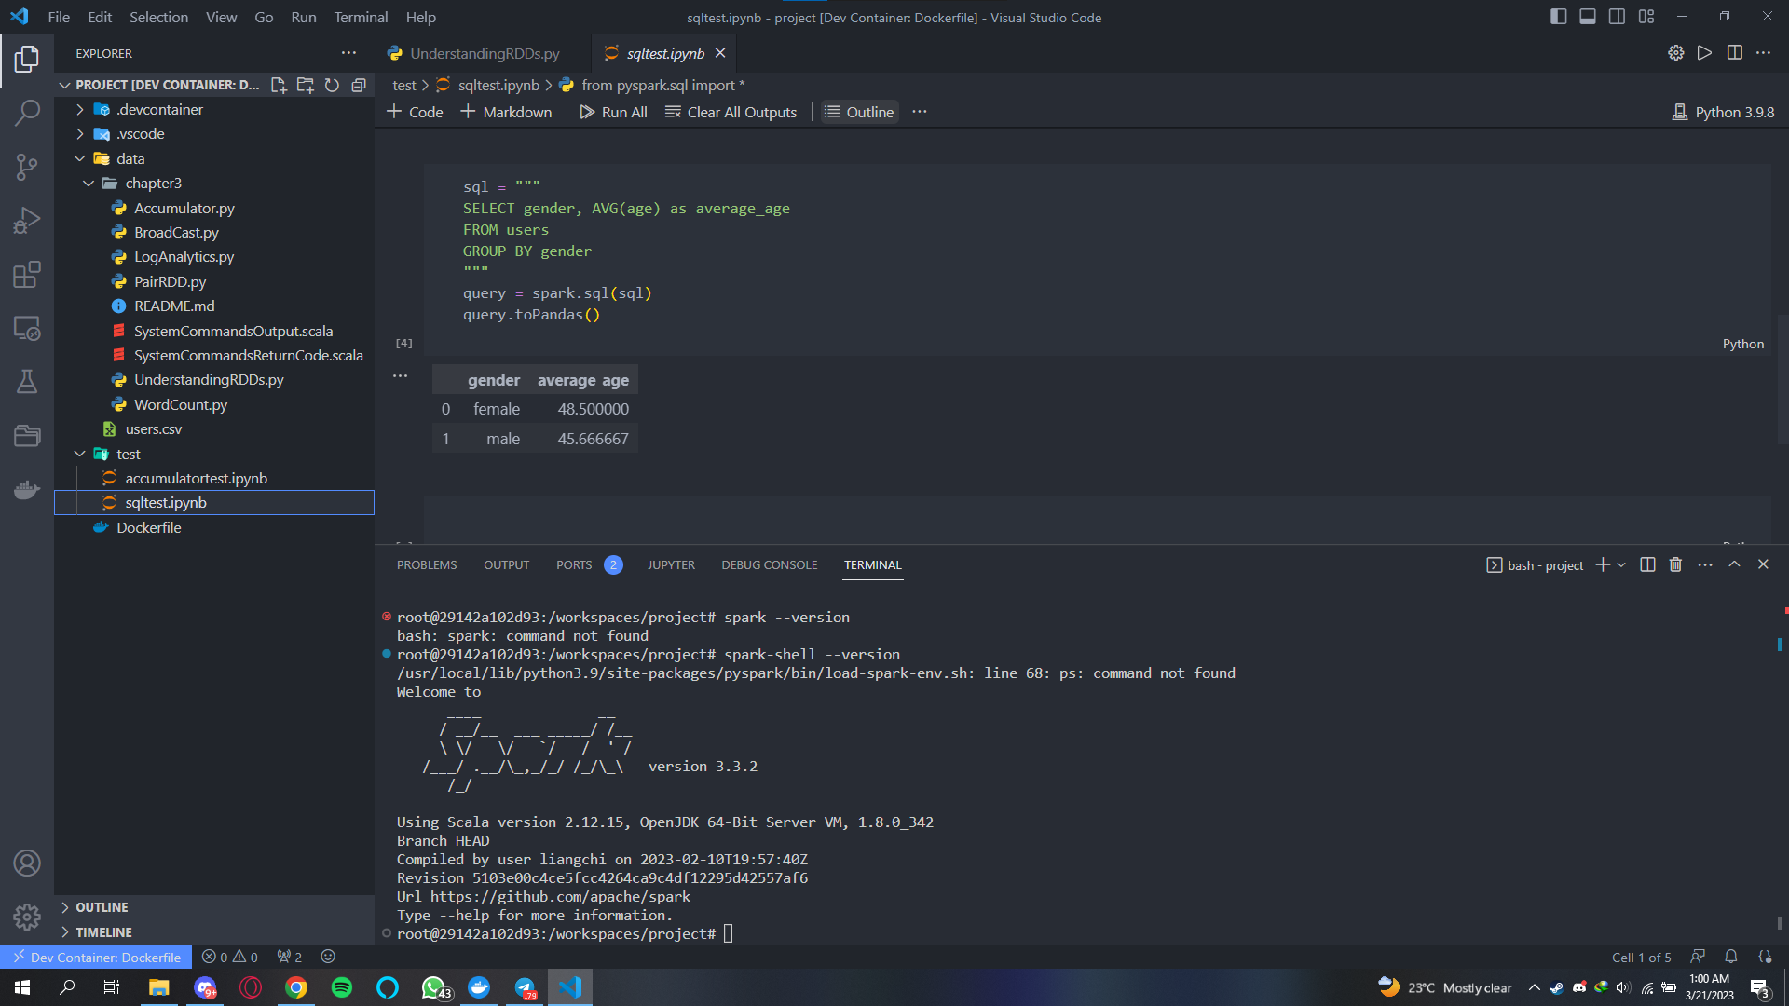Split the terminal using the split icon

click(1647, 564)
